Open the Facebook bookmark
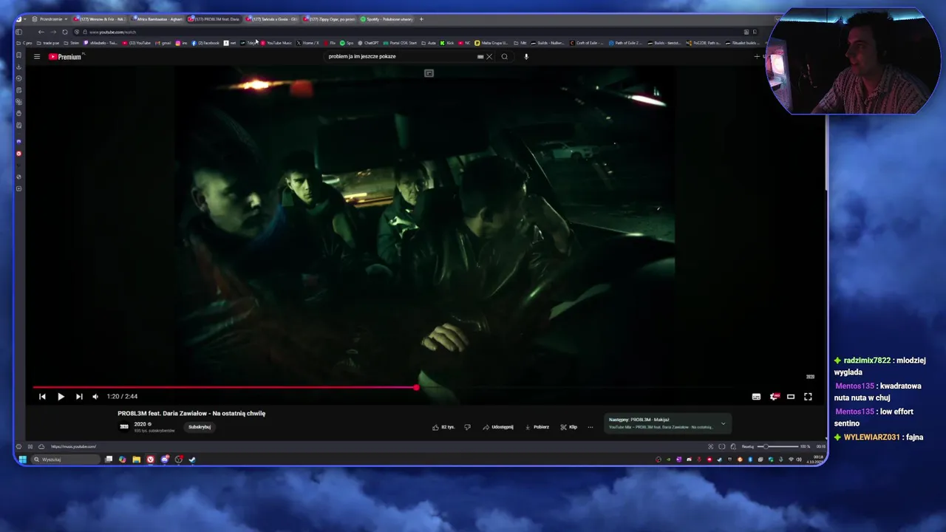This screenshot has width=946, height=532. point(206,43)
